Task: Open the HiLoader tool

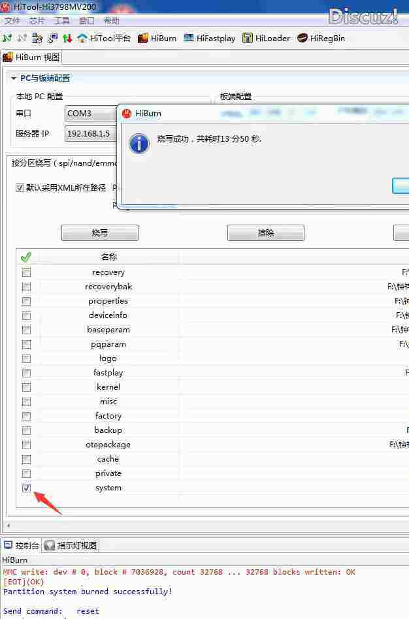Action: (266, 39)
